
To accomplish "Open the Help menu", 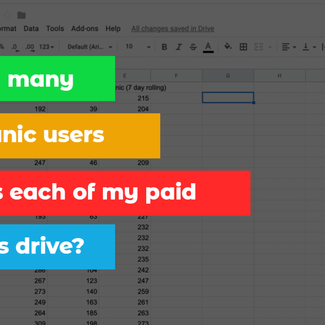I will coord(113,29).
